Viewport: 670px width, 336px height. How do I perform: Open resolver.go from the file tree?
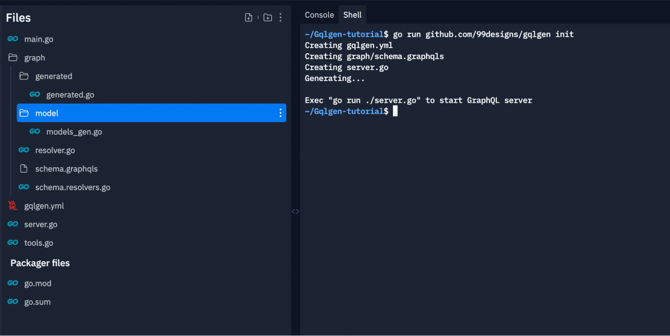[55, 150]
